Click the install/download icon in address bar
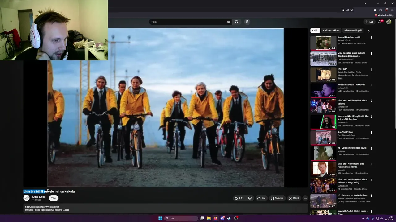 point(347,10)
